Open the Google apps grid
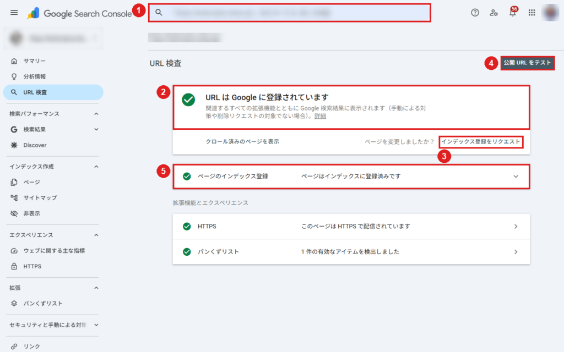The height and width of the screenshot is (352, 564). pos(532,13)
